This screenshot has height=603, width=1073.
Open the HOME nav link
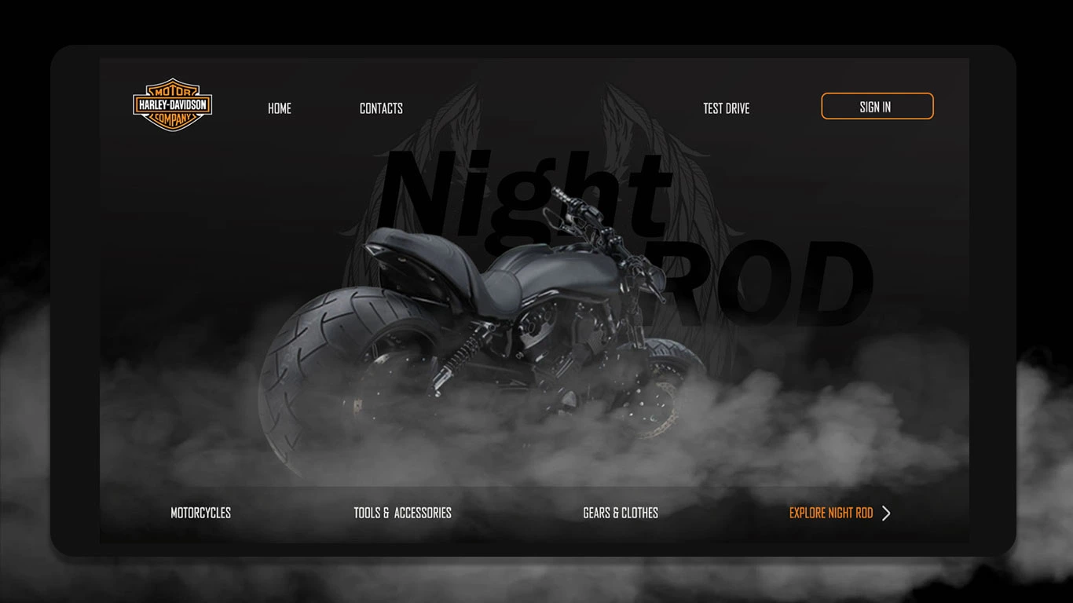coord(280,108)
